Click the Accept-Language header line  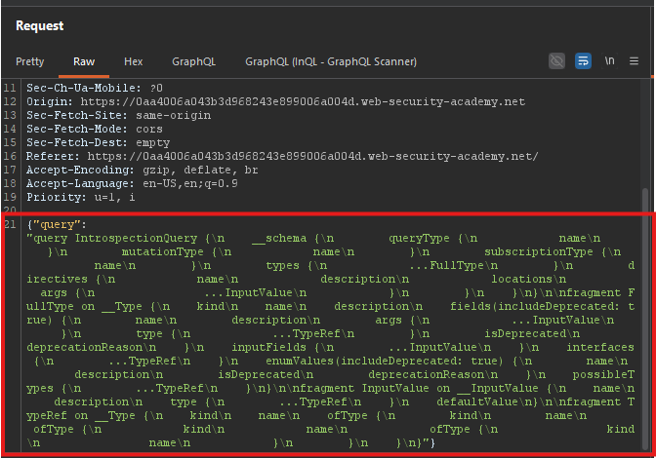132,183
